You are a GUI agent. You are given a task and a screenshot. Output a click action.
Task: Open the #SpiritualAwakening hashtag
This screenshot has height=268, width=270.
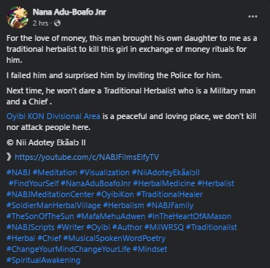(x=44, y=260)
